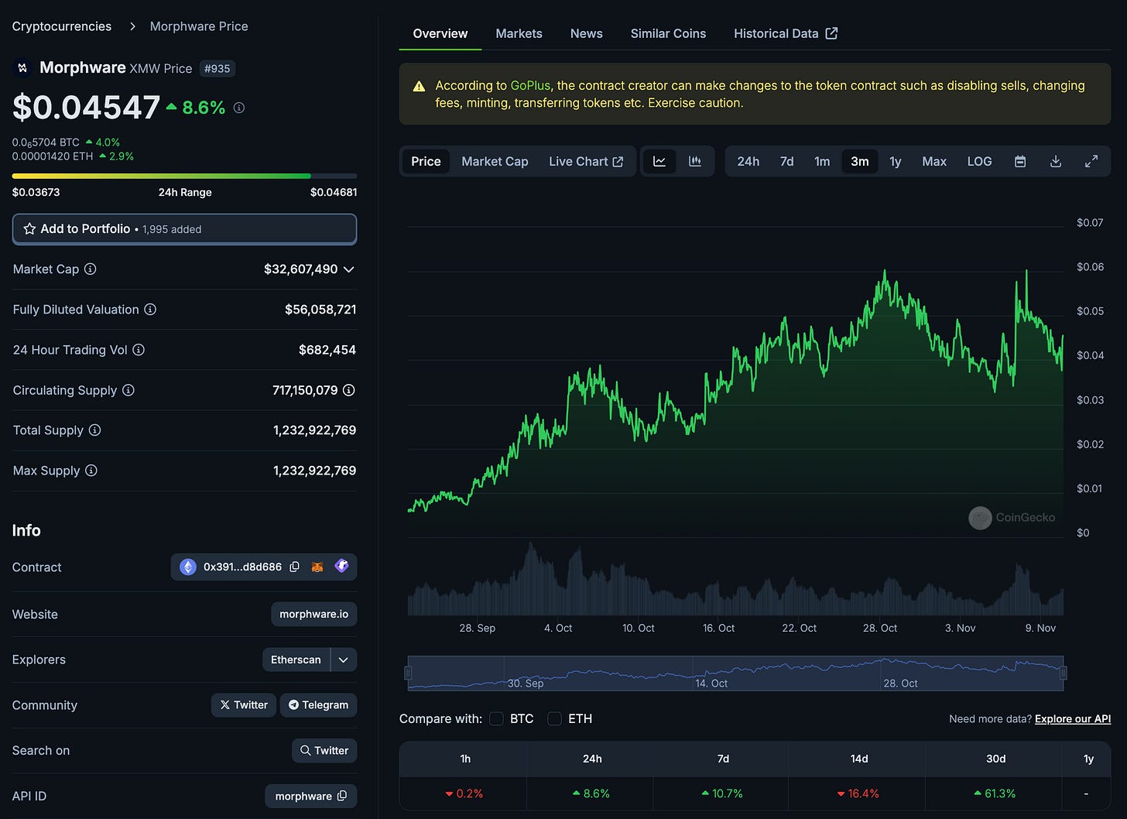Image resolution: width=1127 pixels, height=819 pixels.
Task: Set chart range to 7d
Action: [786, 161]
